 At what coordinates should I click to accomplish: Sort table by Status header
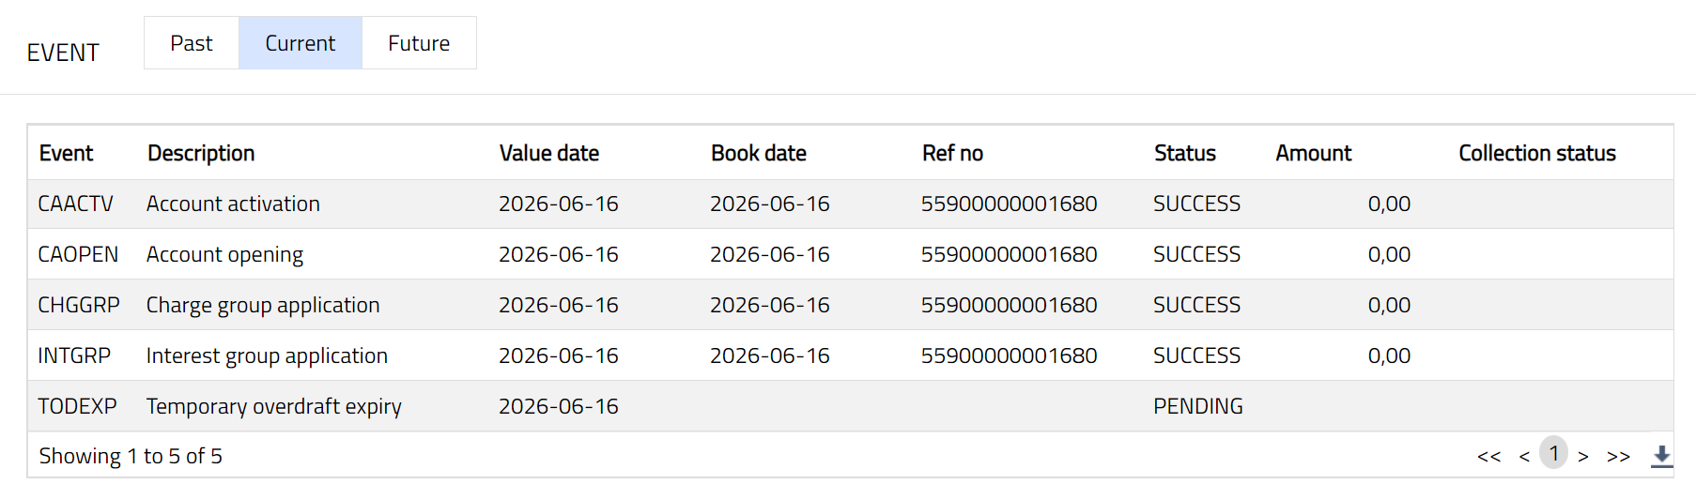coord(1185,153)
